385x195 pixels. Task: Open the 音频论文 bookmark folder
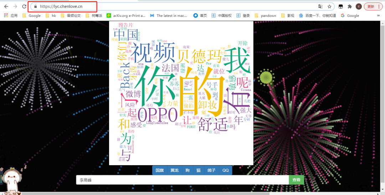click(71, 16)
